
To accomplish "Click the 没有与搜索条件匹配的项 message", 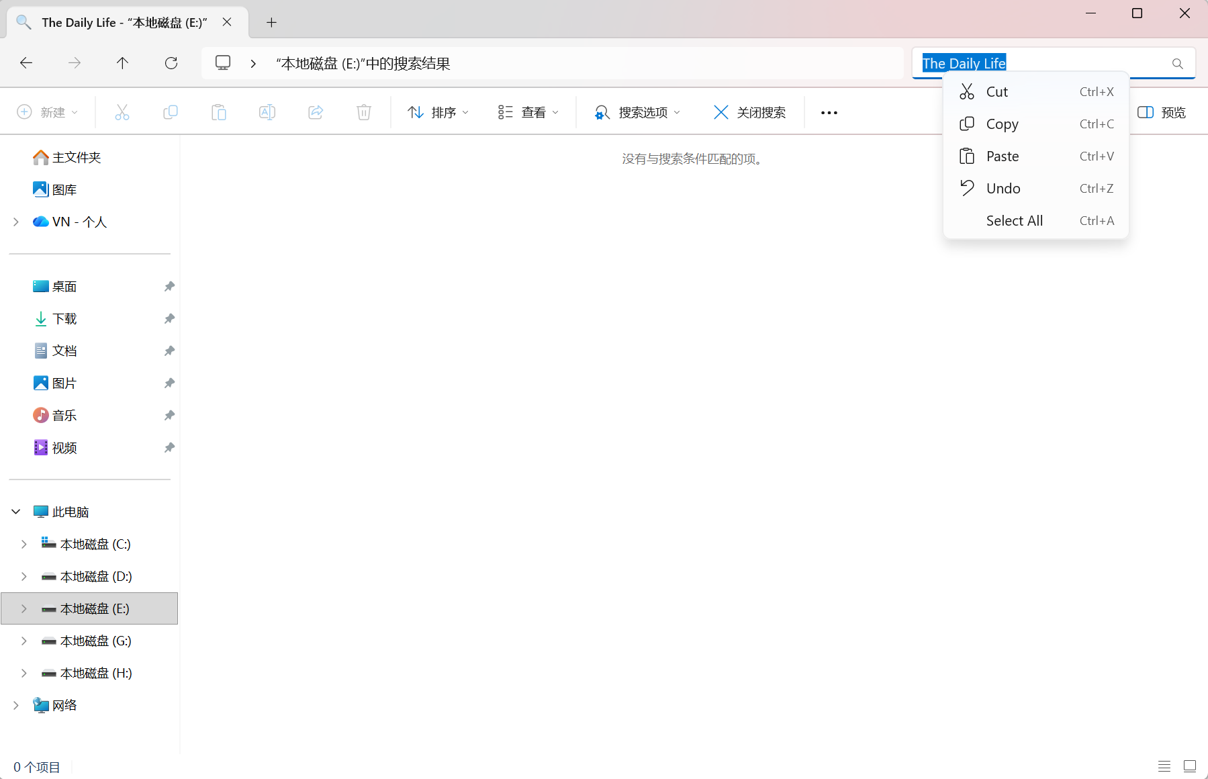I will 694,159.
